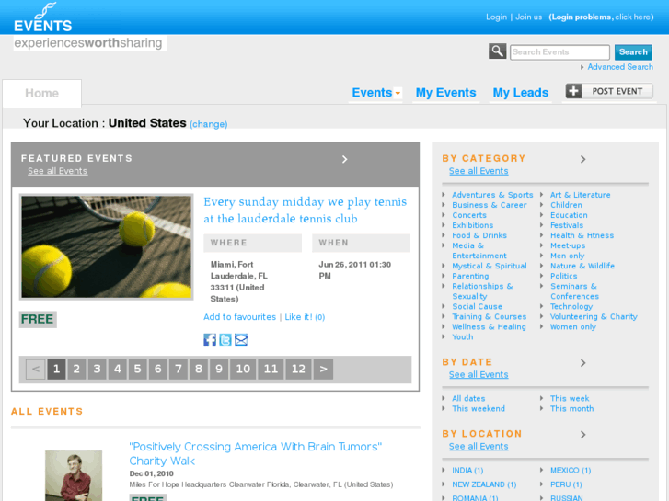Go to previous featured event page arrow
Screen dimensions: 669x501
pyautogui.click(x=35, y=369)
